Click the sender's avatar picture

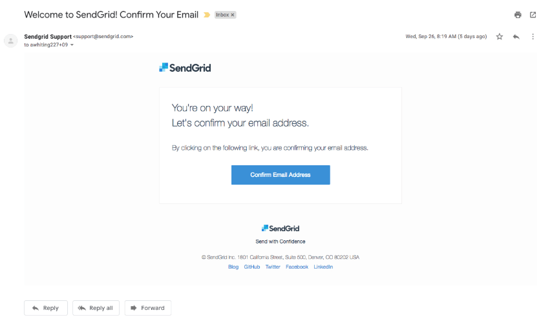point(10,41)
